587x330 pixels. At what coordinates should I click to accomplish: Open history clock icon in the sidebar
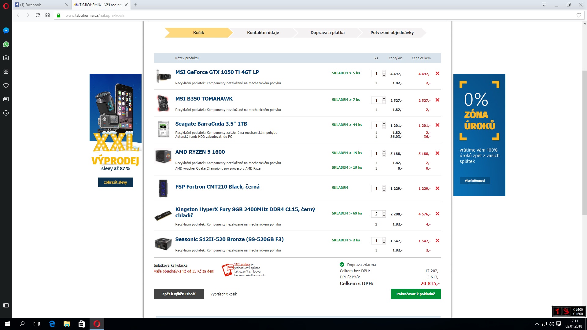(6, 113)
